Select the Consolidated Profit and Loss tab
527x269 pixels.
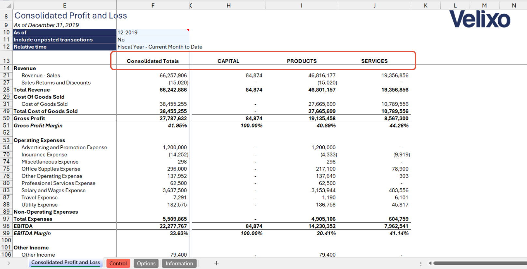click(66, 262)
